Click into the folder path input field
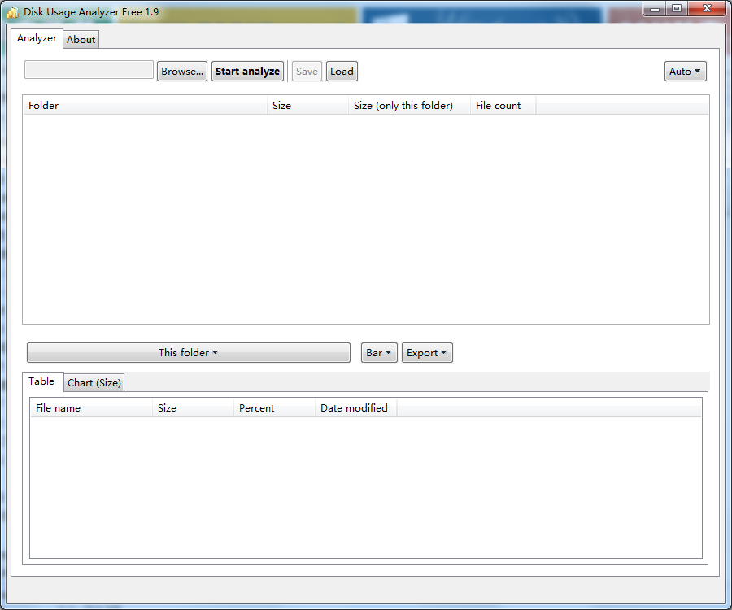Screen dimensions: 732x610 pyautogui.click(x=89, y=70)
